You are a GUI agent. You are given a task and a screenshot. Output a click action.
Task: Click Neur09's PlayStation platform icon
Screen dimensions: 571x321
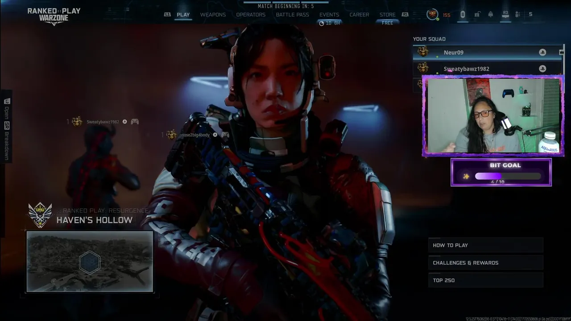542,52
